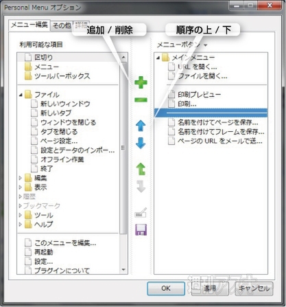Click the 適用 button
Image resolution: width=286 pixels, height=307 pixels.
click(x=210, y=288)
